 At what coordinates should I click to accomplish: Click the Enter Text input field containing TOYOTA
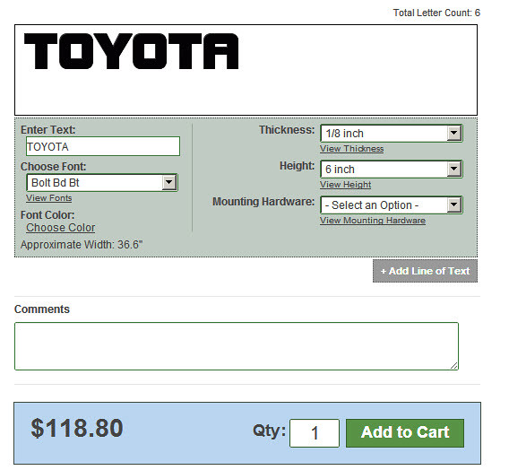tap(103, 146)
